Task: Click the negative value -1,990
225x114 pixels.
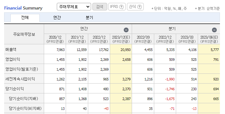Action: coord(170,79)
